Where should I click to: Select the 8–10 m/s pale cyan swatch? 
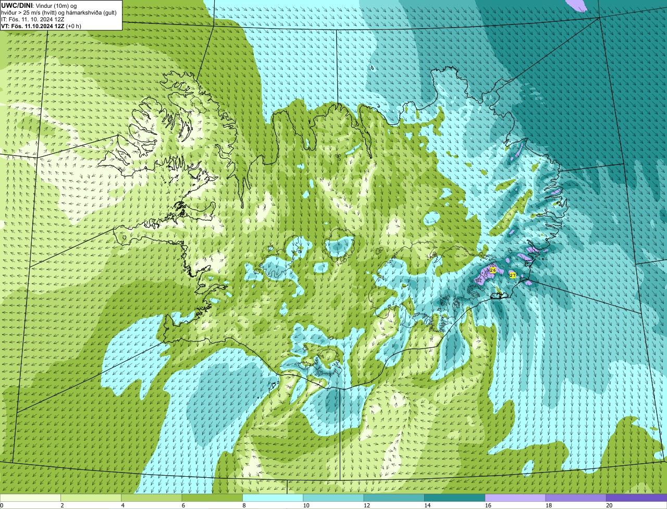(x=273, y=498)
